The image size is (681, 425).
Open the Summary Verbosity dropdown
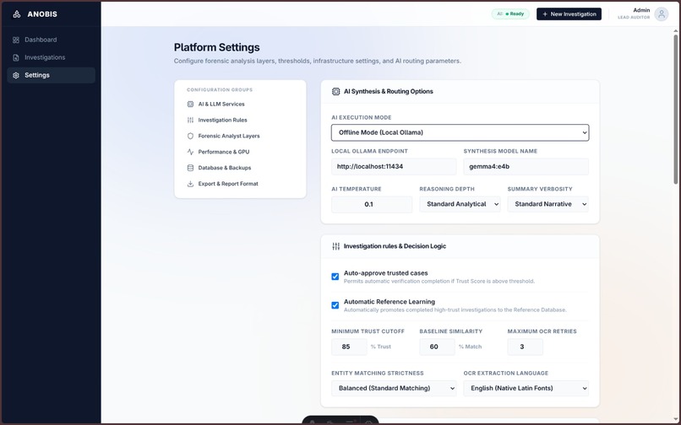[x=548, y=204]
